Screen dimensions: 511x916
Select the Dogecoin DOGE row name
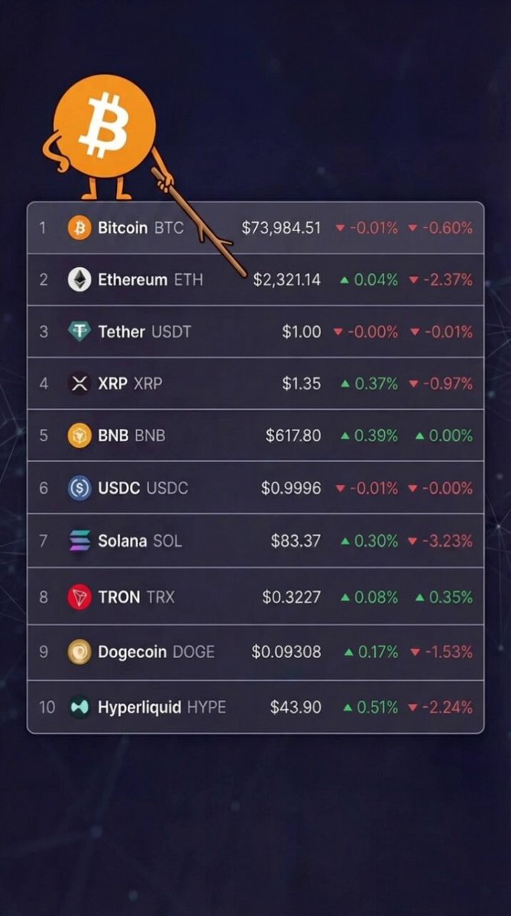click(x=156, y=652)
